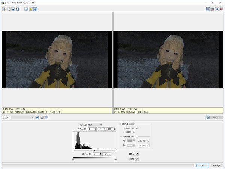Image resolution: width=225 pixels, height=169 pixels.
Task: Click the 明 cutoff percentage field
Action: (142, 146)
